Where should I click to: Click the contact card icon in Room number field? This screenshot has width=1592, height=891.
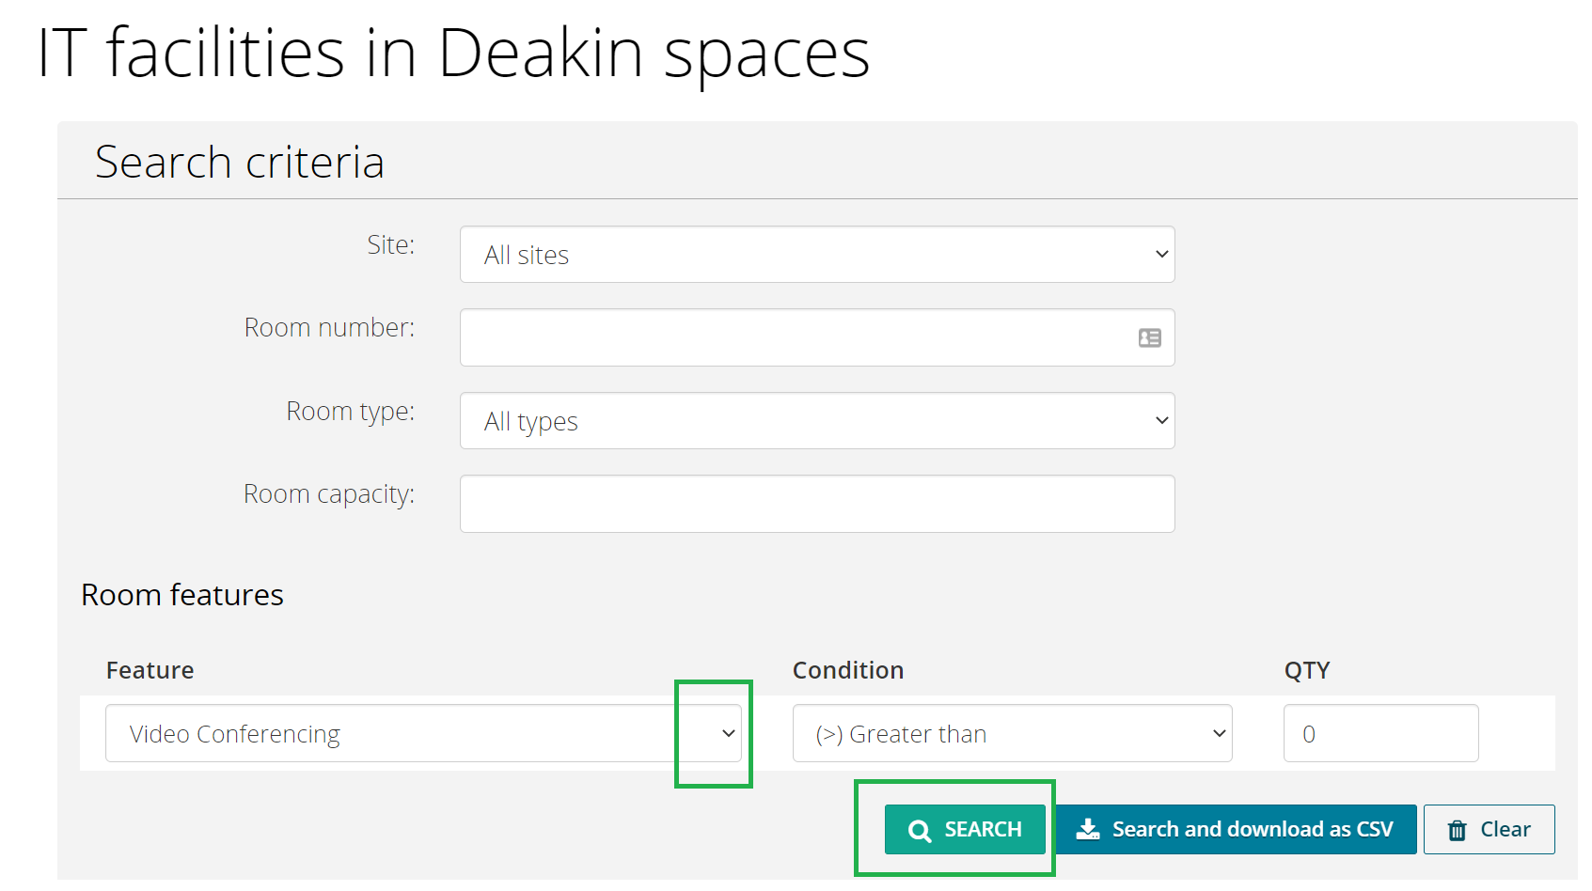(x=1149, y=337)
